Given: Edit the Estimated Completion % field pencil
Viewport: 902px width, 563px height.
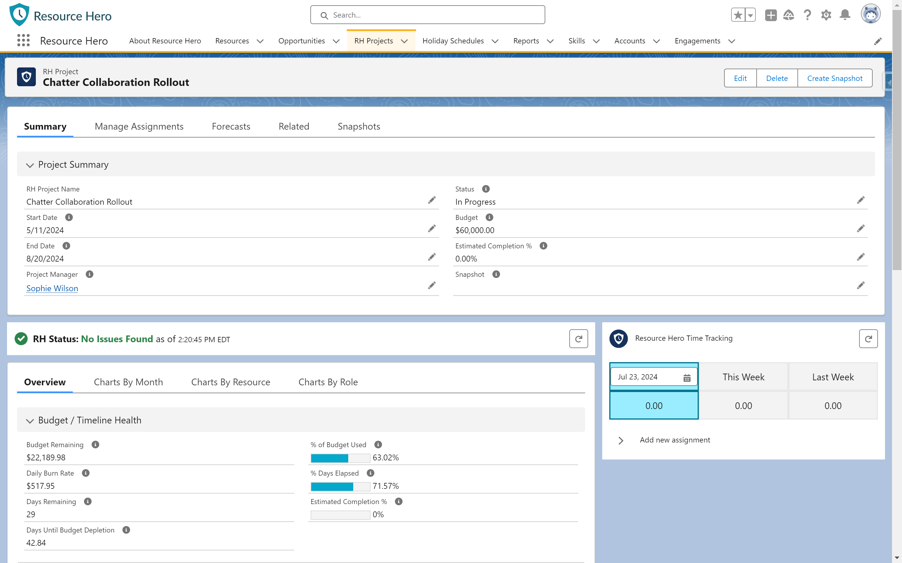Looking at the screenshot, I should [861, 257].
